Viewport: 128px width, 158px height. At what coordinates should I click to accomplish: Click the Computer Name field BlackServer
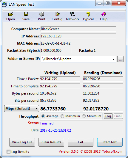78,29
